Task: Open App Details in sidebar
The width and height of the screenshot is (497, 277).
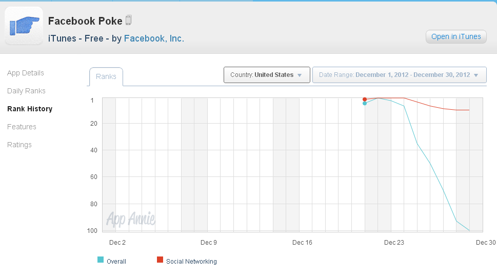Action: click(x=26, y=73)
